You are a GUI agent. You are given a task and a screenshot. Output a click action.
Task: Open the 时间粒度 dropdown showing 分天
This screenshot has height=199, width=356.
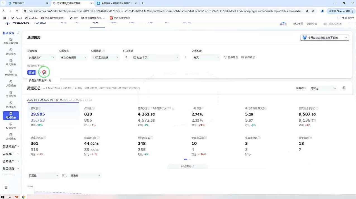click(206, 57)
